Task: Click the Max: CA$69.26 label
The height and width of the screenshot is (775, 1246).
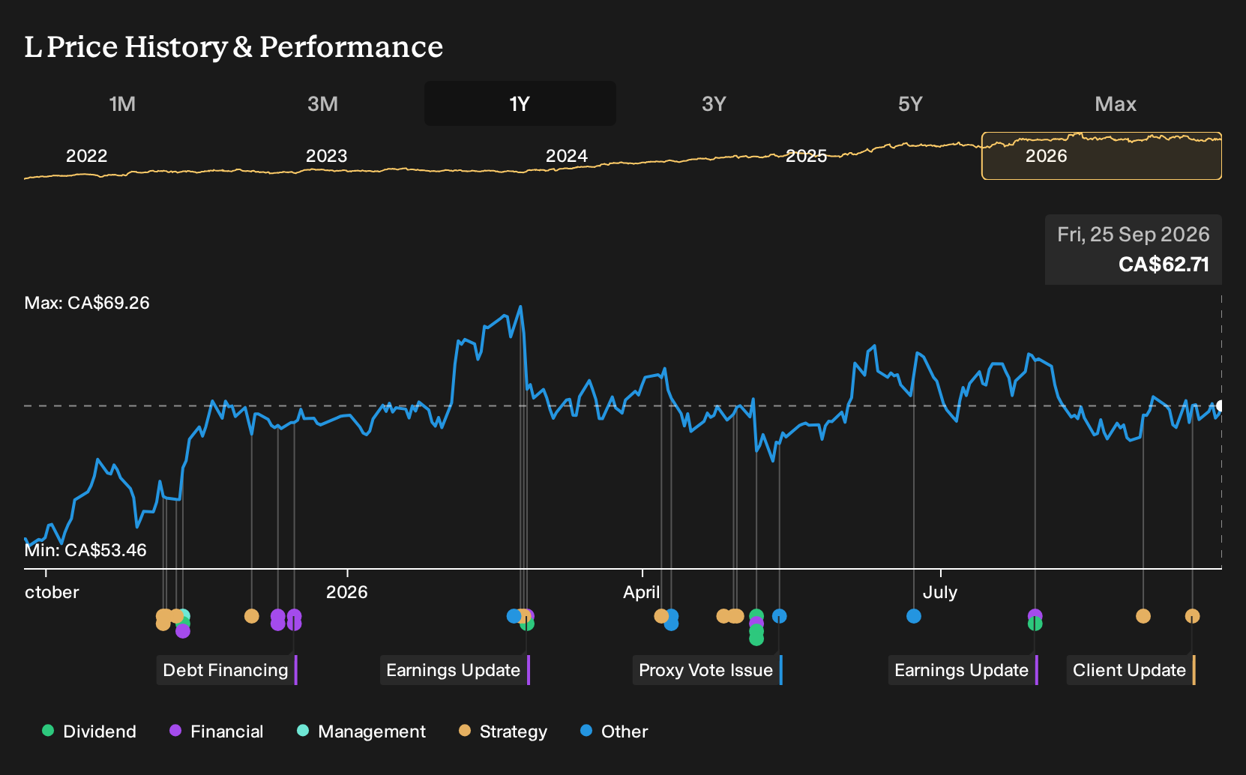Action: click(x=87, y=303)
